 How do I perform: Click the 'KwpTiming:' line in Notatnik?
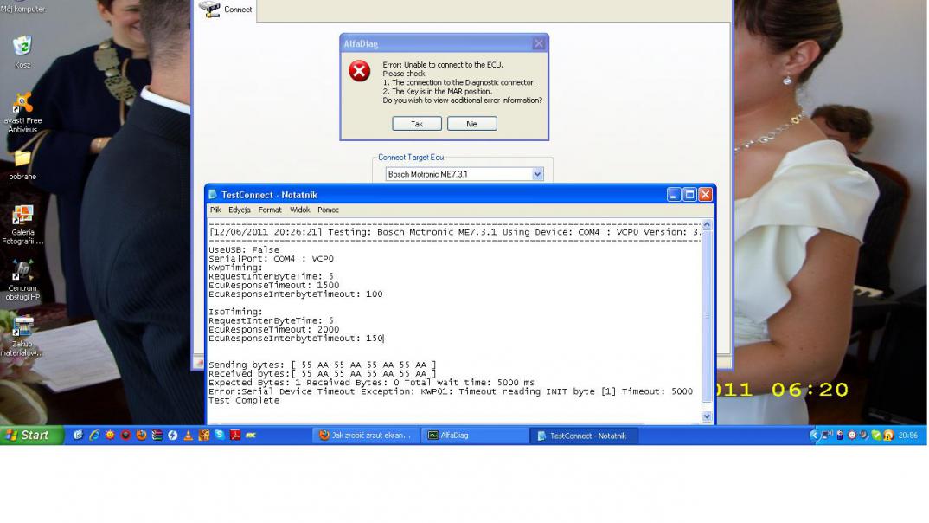(x=235, y=268)
